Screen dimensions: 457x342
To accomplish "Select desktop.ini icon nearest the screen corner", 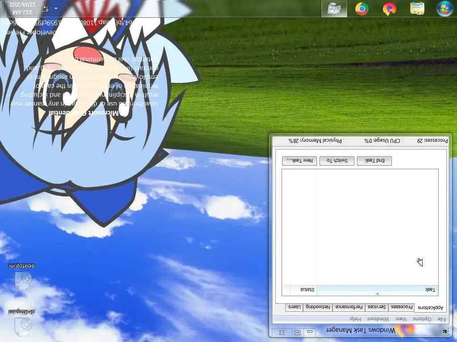I will click(x=22, y=323).
